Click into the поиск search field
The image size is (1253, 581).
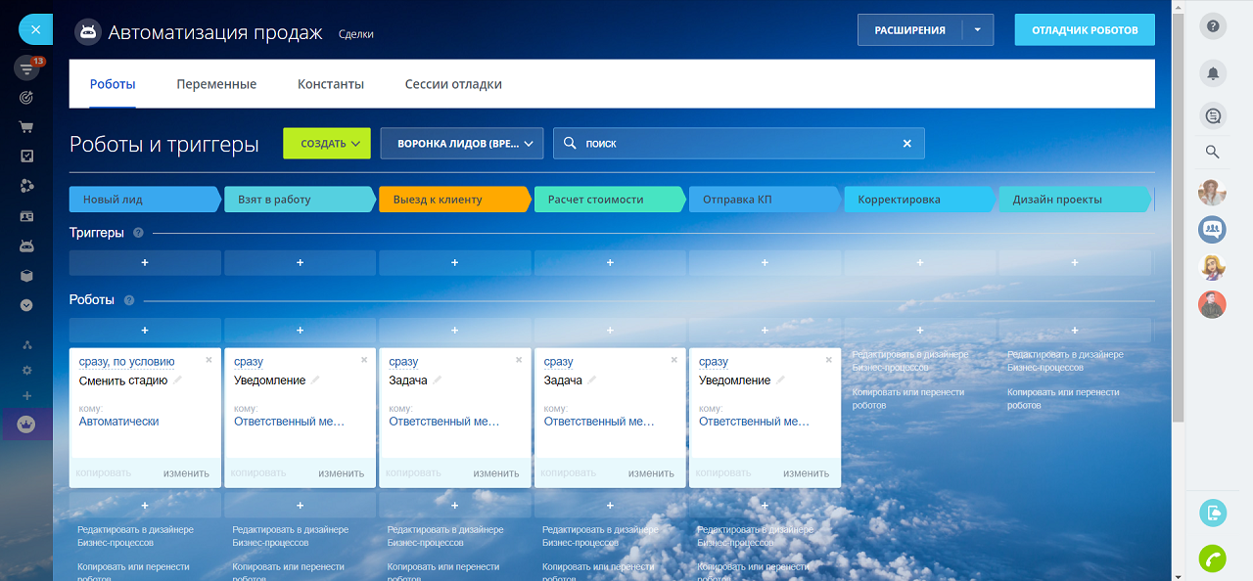pyautogui.click(x=734, y=144)
